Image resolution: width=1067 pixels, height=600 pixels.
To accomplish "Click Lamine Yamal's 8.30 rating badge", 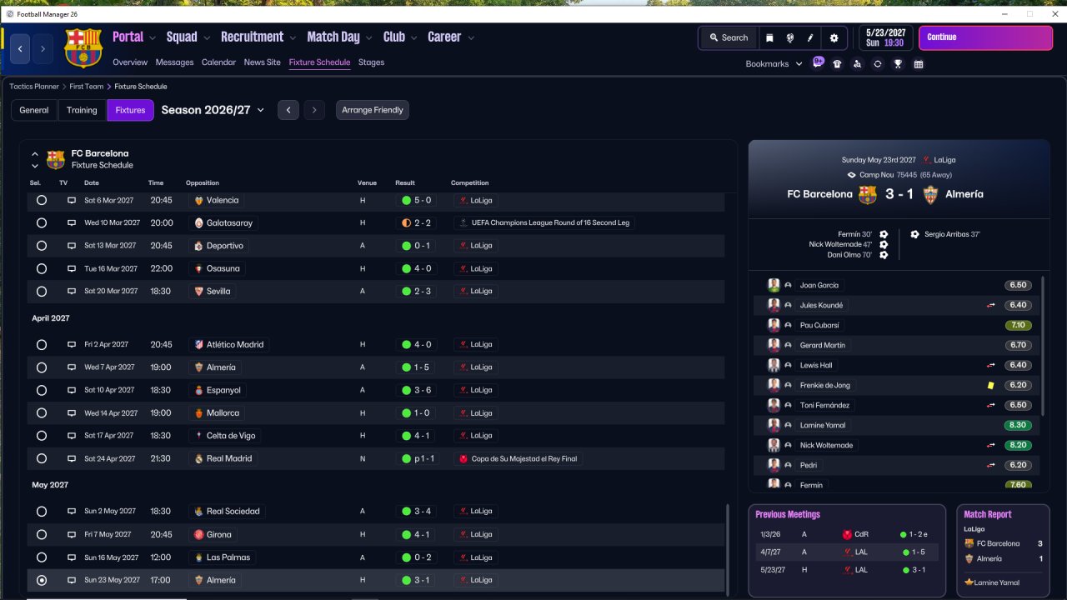I will [1017, 425].
